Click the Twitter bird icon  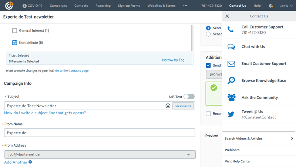pyautogui.click(x=231, y=114)
